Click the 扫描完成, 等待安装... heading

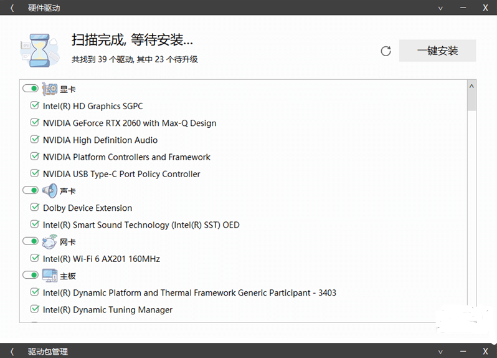click(x=132, y=40)
